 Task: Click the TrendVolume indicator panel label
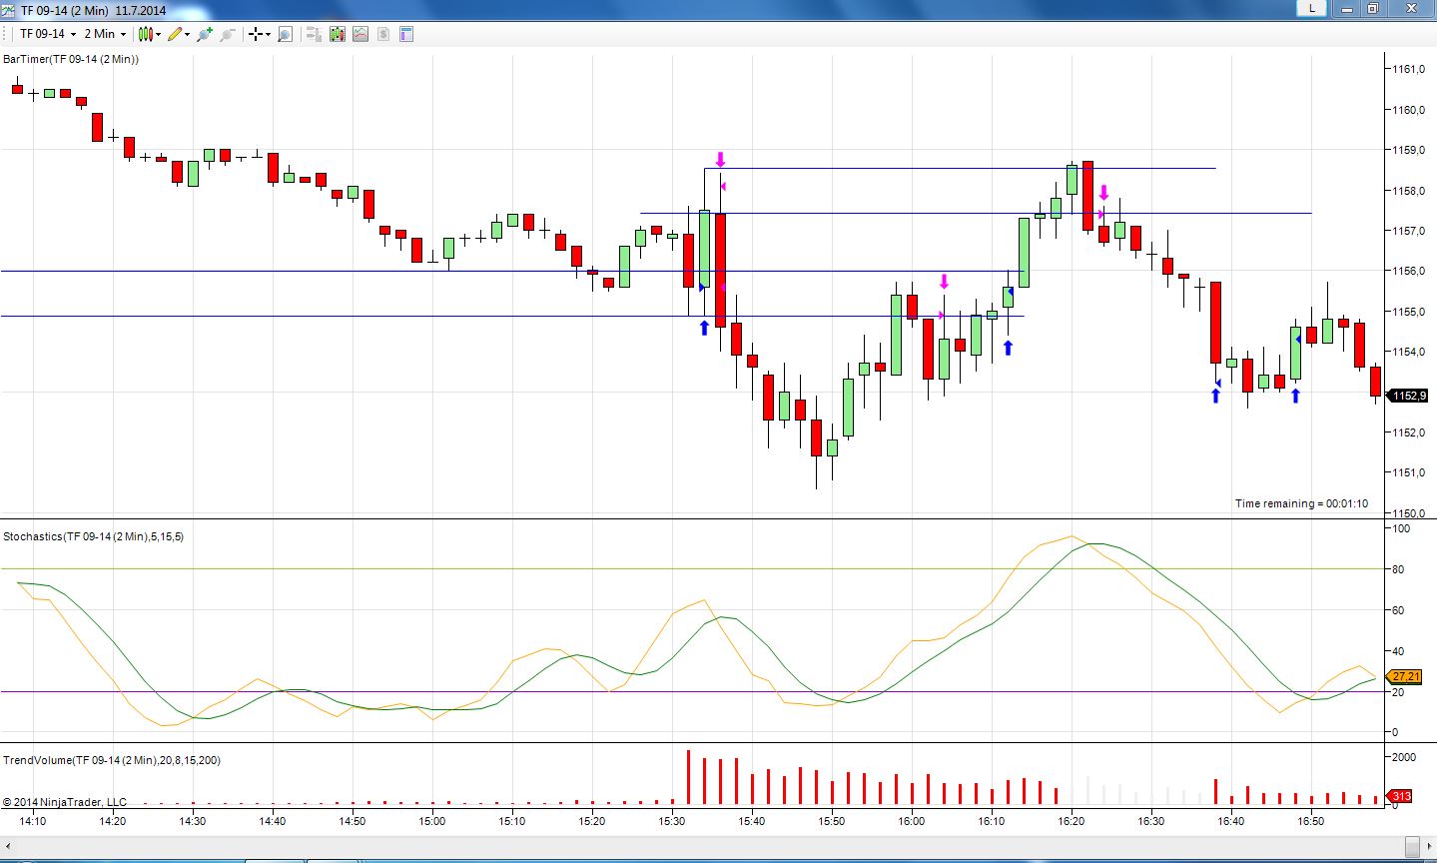coord(111,760)
